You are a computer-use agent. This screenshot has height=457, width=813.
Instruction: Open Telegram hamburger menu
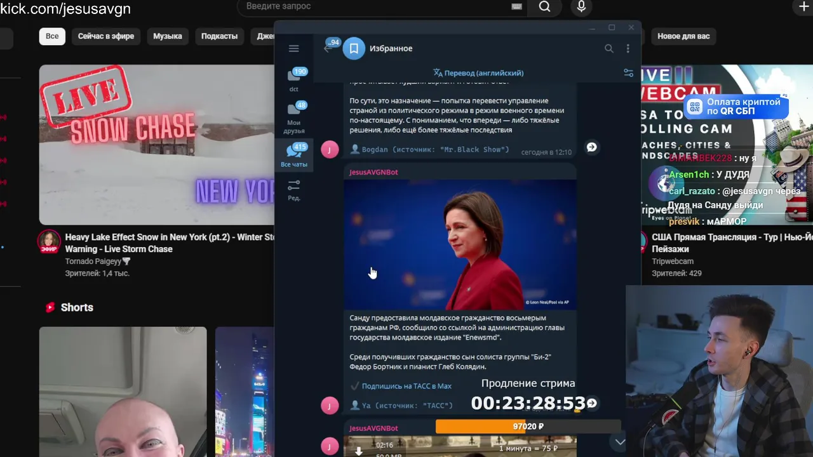pos(293,48)
